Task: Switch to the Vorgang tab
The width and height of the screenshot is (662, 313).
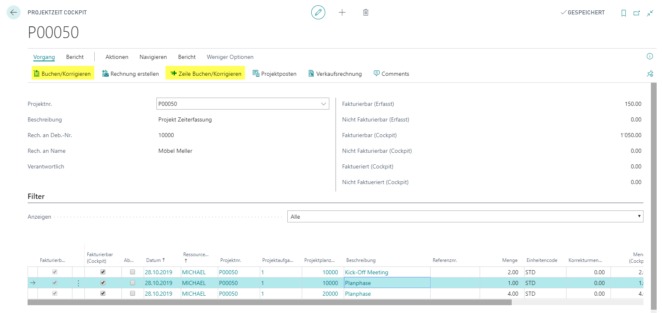Action: 44,57
